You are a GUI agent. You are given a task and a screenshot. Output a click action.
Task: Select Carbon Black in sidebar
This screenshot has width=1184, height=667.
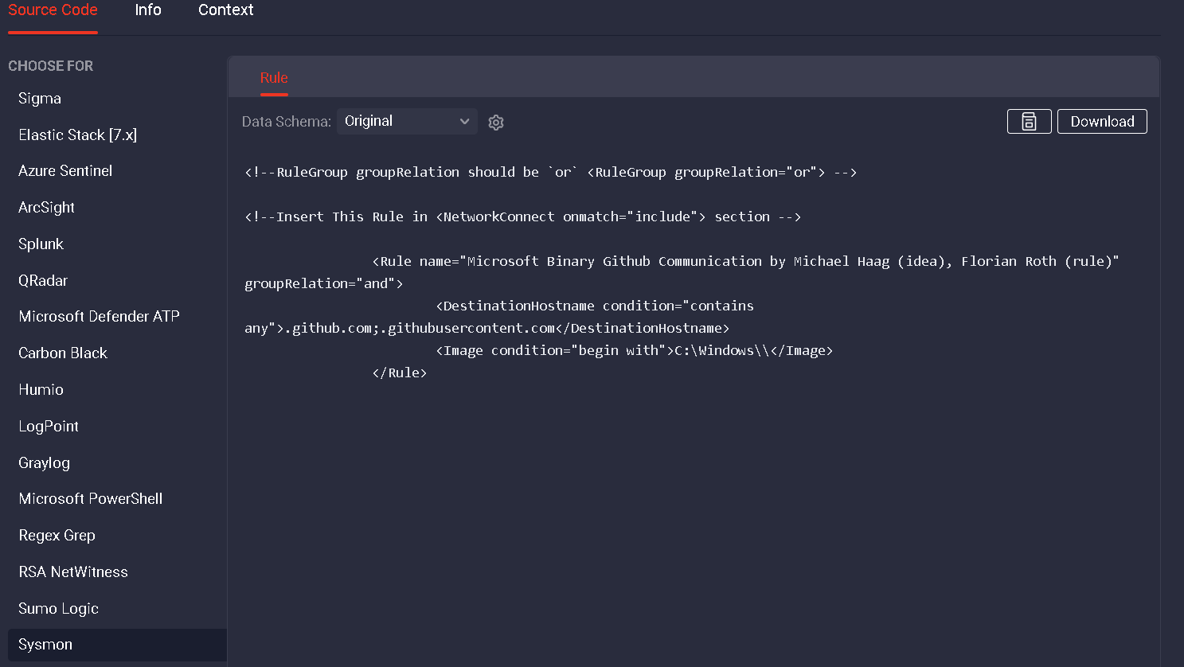[x=63, y=353]
